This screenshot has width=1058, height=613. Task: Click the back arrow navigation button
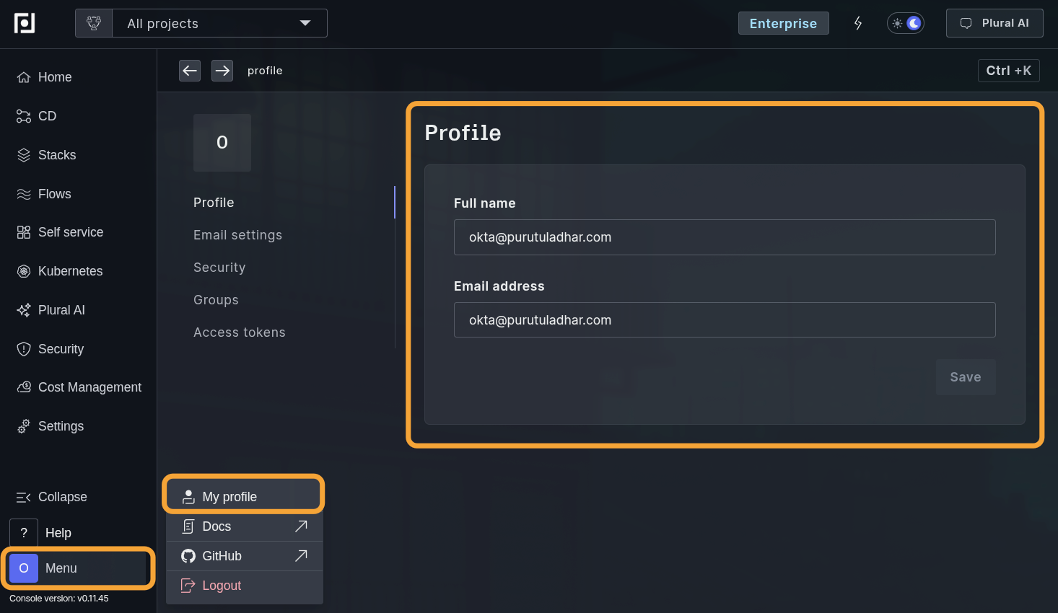(190, 71)
